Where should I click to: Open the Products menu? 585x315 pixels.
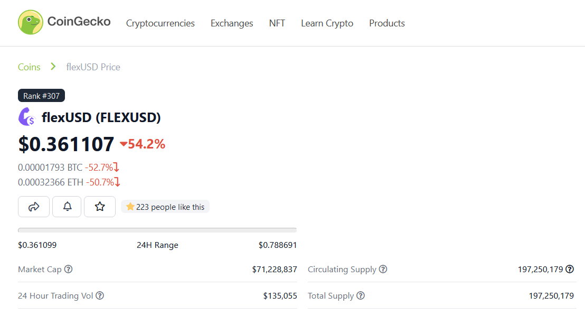[x=387, y=23]
